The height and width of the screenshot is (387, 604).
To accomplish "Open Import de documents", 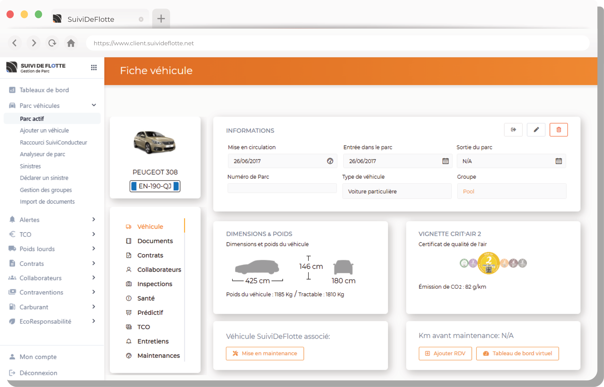I will (x=47, y=202).
